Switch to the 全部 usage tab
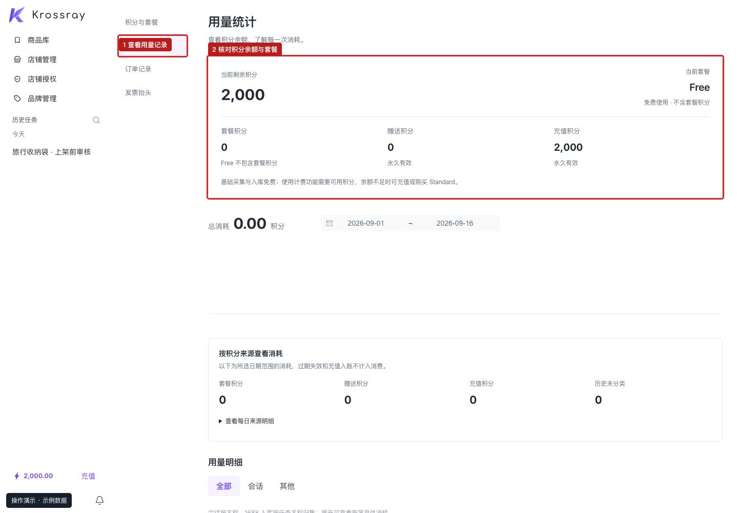The width and height of the screenshot is (738, 513). pyautogui.click(x=224, y=486)
